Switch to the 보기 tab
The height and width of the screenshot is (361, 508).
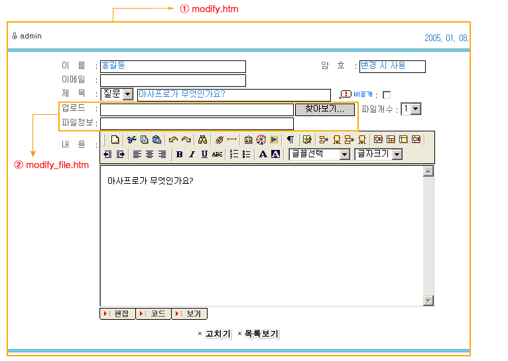(x=190, y=314)
